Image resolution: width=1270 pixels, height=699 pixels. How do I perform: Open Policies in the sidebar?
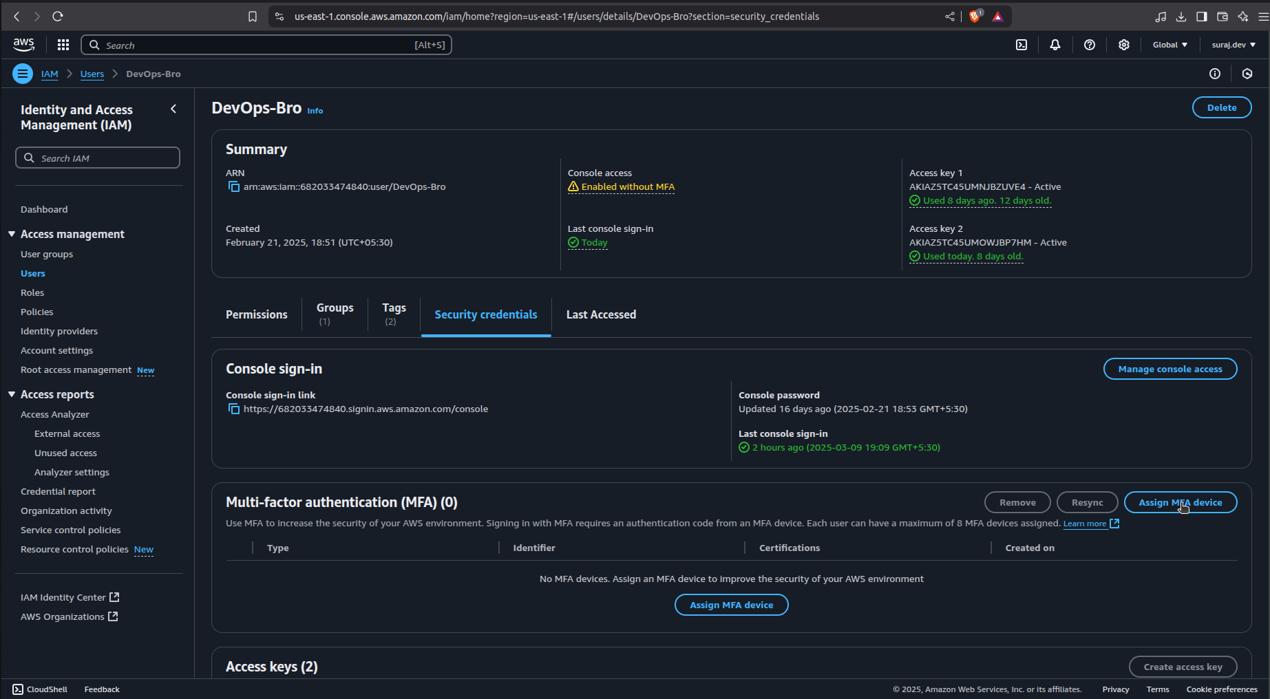point(37,312)
